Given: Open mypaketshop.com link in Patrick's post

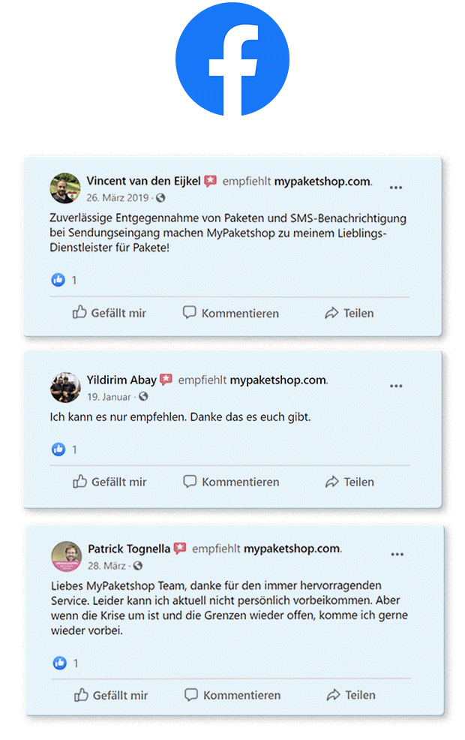Looking at the screenshot, I should click(292, 549).
